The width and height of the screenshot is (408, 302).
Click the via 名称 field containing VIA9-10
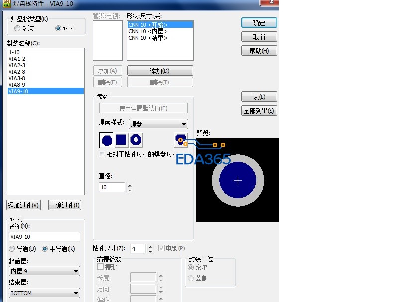pyautogui.click(x=44, y=237)
